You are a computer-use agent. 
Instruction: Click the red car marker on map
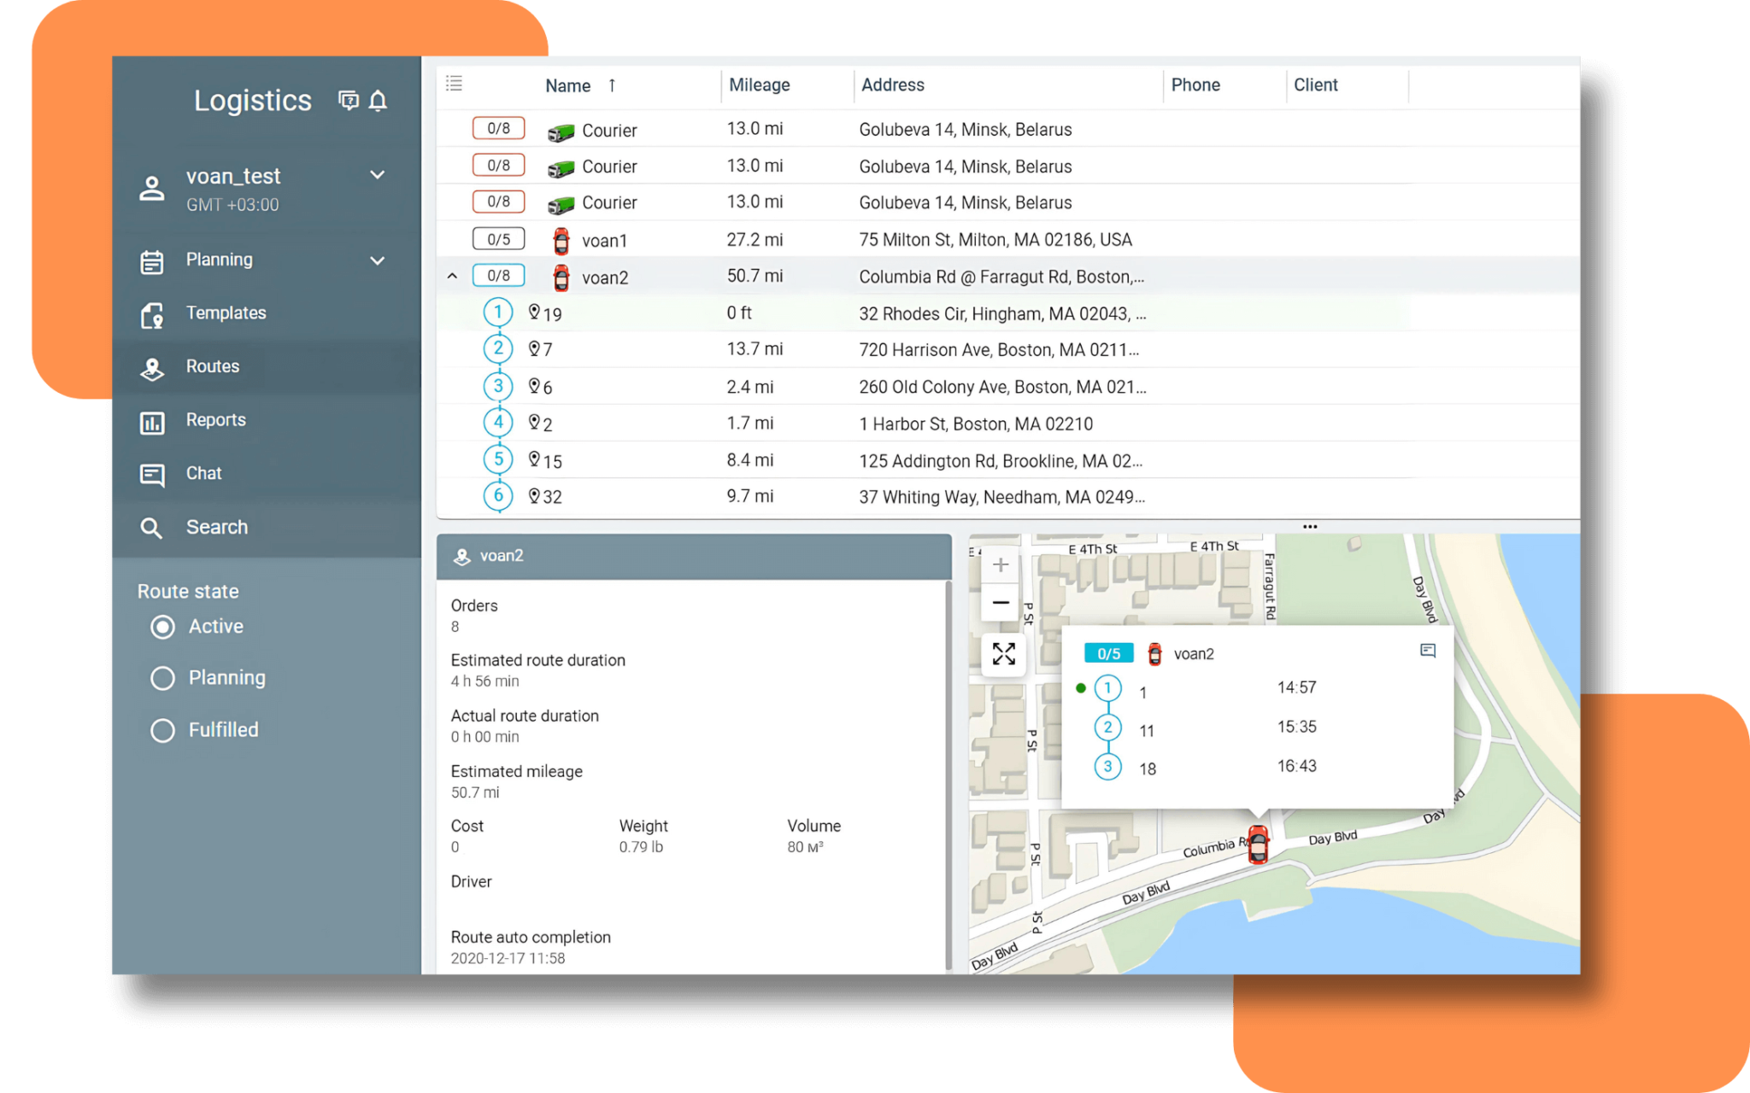coord(1258,844)
